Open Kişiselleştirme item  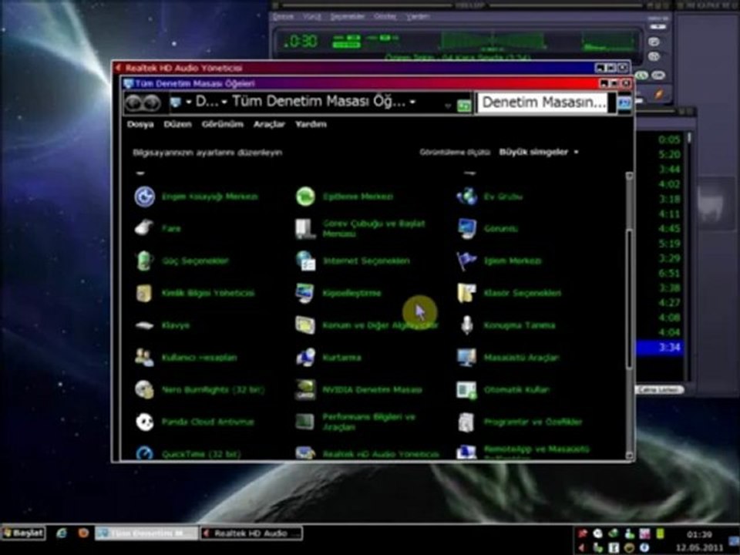[338, 293]
